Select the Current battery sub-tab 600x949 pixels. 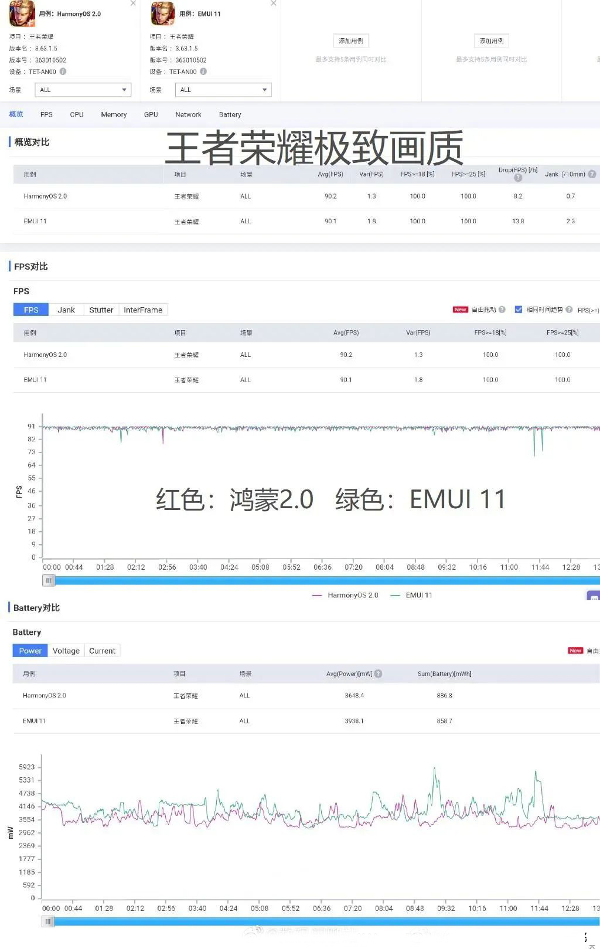click(102, 651)
